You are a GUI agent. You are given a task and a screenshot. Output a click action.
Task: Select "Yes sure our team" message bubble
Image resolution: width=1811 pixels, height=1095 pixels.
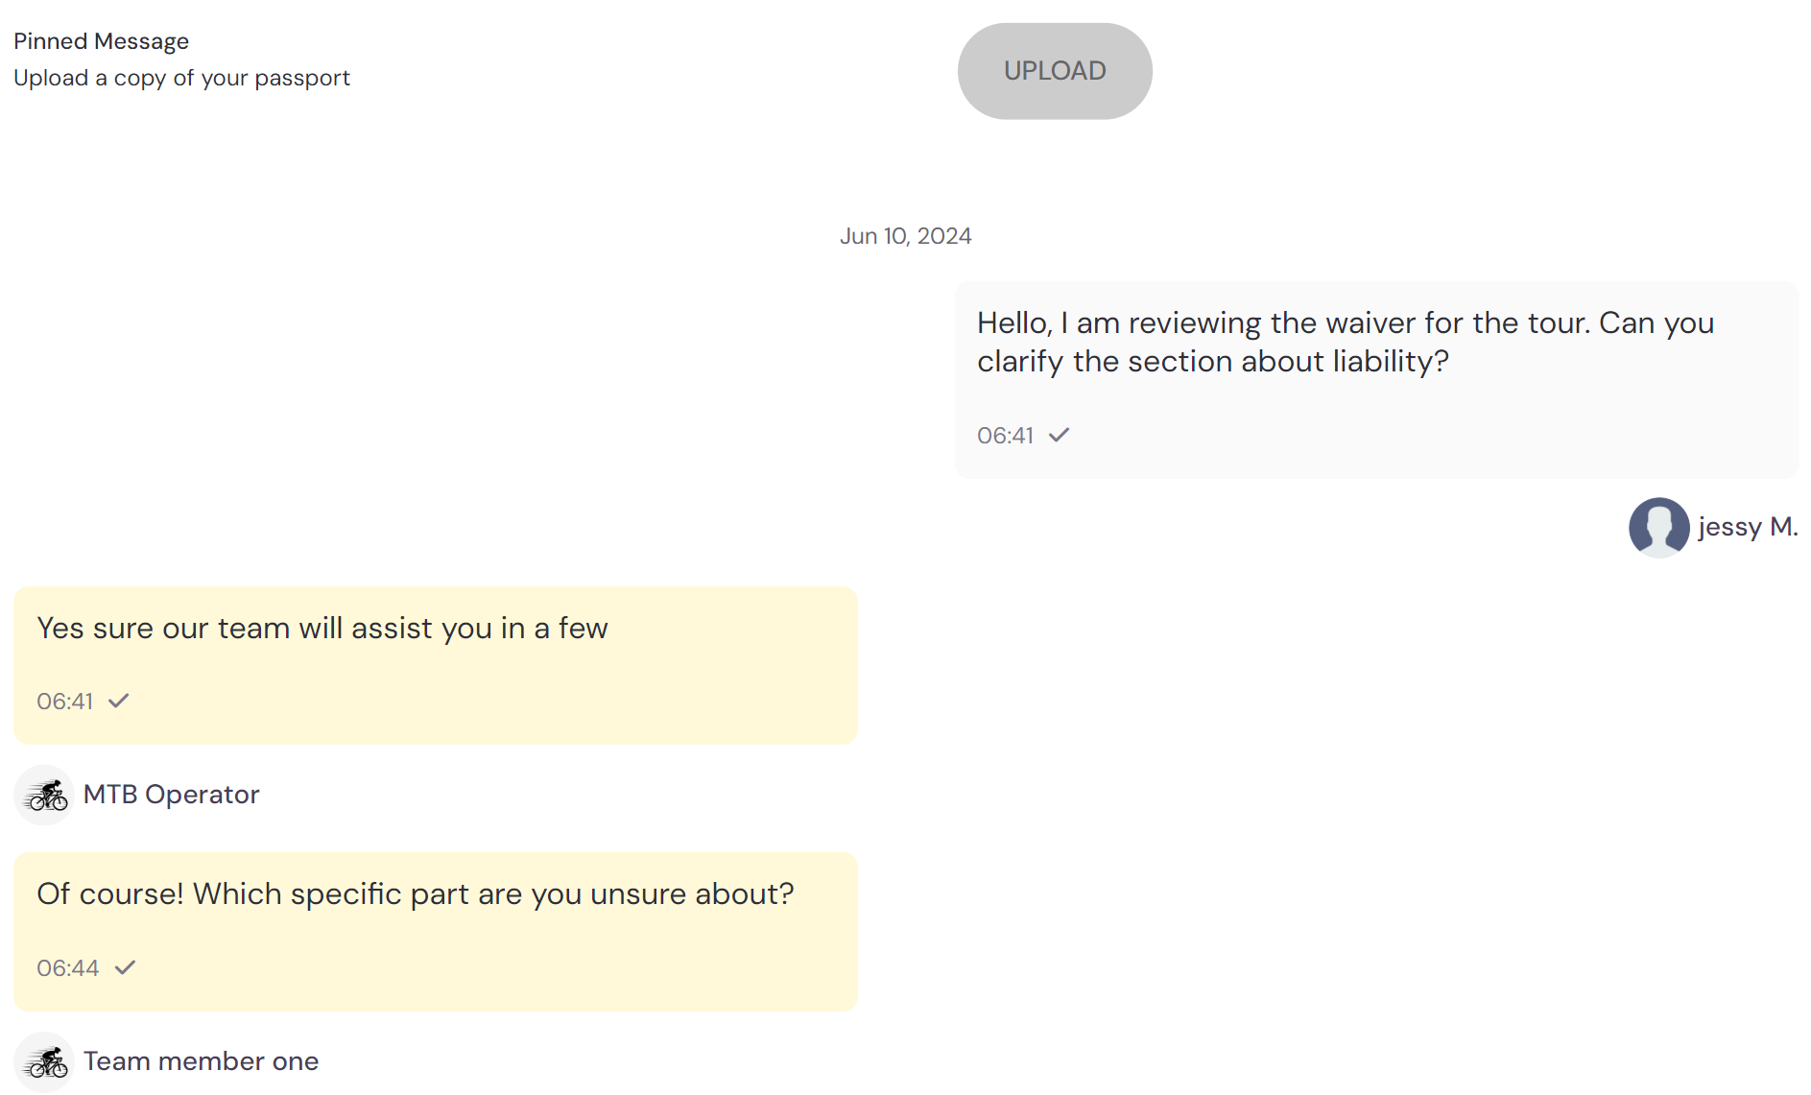[436, 665]
